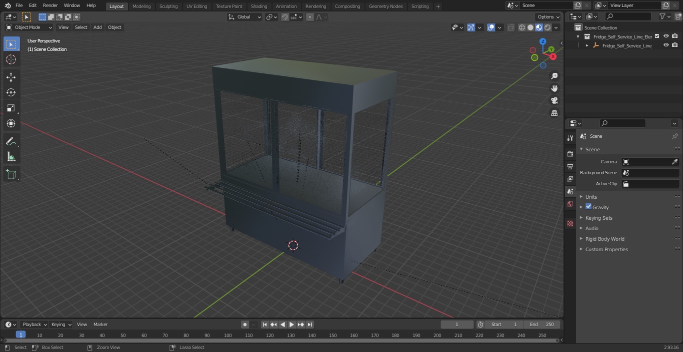The image size is (683, 352).
Task: Open the Render menu
Action: coord(50,5)
